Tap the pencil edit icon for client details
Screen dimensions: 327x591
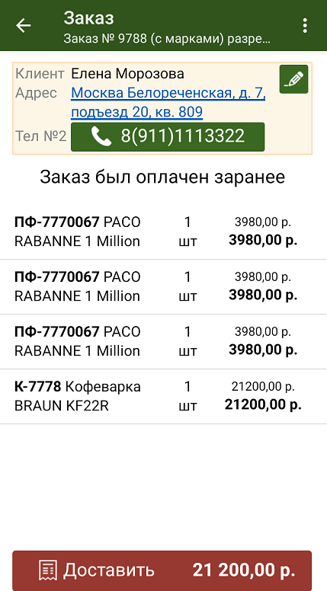293,79
